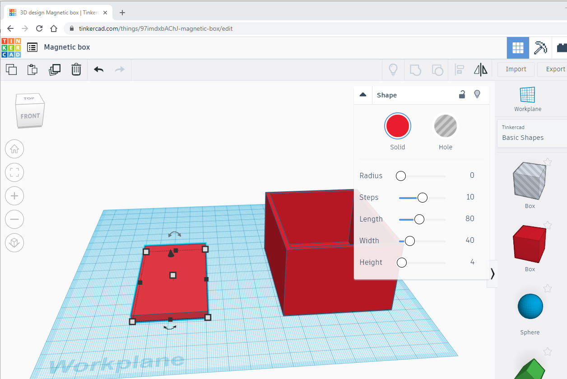567x379 pixels.
Task: Open the Blocks pickaxe mode
Action: (540, 48)
